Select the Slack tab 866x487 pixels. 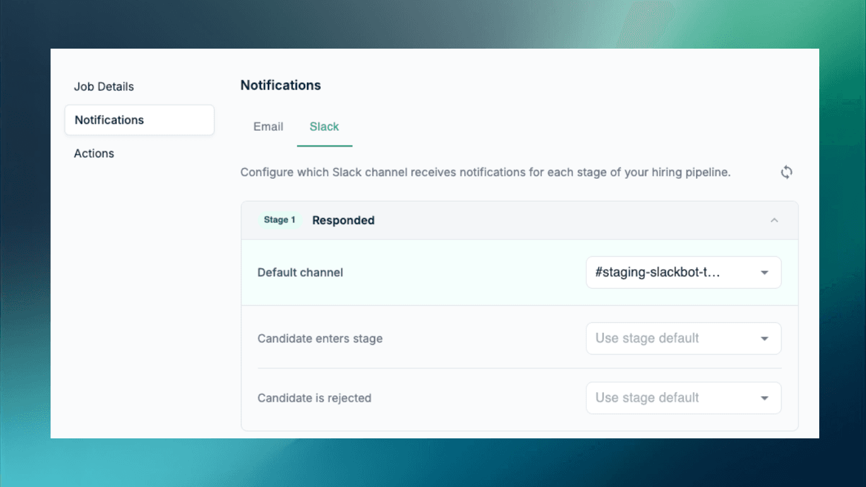324,126
